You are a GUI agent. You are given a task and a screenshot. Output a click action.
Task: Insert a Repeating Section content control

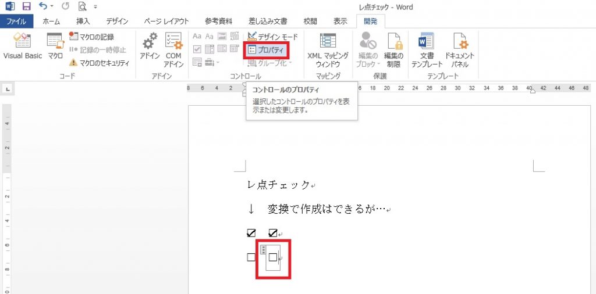pos(197,62)
